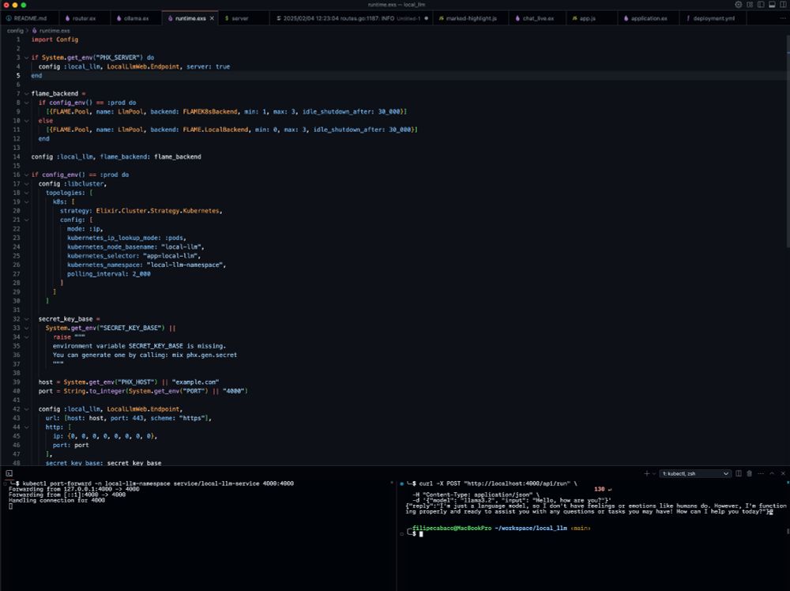This screenshot has width=790, height=591.
Task: Open the marked-highlight.js tab
Action: click(x=471, y=18)
